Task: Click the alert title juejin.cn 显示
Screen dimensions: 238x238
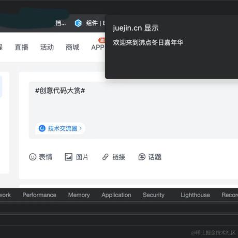Action: click(136, 28)
